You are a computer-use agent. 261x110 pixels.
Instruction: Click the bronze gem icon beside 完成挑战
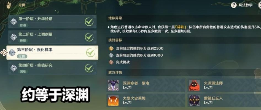111,62
